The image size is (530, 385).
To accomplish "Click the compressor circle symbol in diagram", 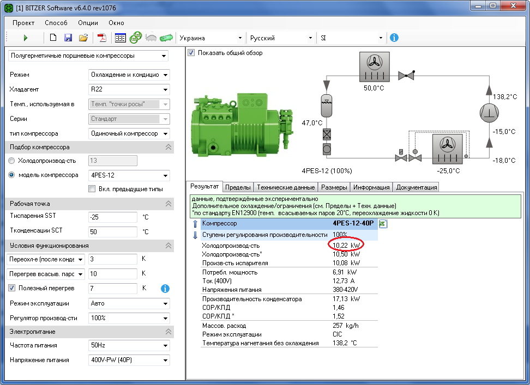I will pyautogui.click(x=489, y=112).
